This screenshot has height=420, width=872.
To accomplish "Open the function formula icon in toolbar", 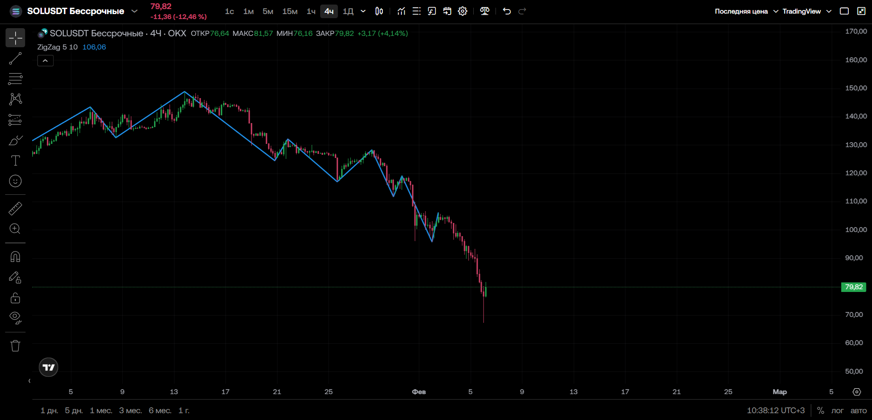I will click(432, 11).
